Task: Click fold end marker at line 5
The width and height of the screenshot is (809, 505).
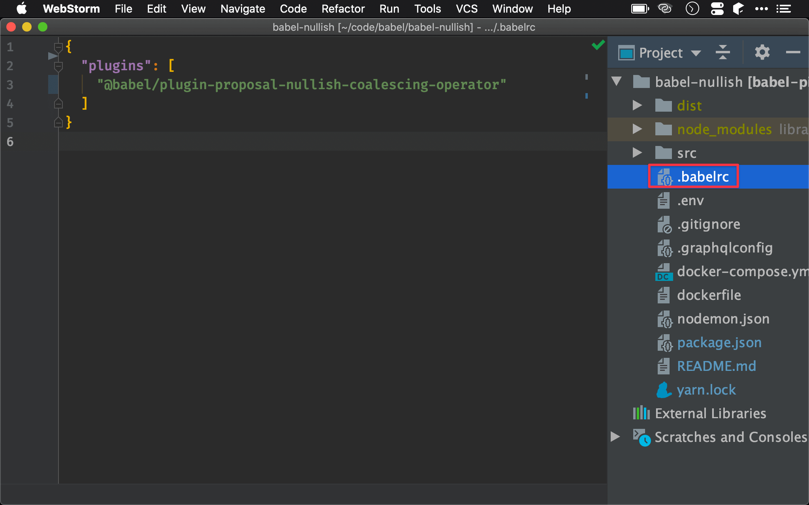Action: pyautogui.click(x=58, y=123)
